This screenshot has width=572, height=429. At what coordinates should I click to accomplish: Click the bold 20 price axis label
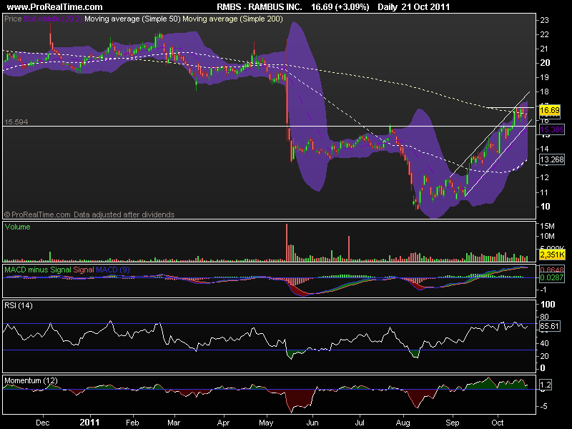[x=545, y=63]
